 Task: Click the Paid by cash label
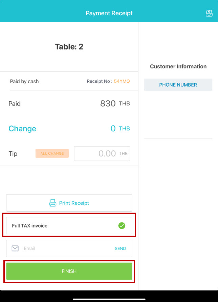click(24, 82)
